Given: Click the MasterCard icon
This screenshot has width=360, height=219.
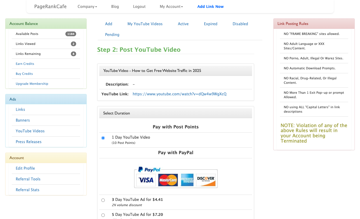Looking at the screenshot, I should (168, 180).
